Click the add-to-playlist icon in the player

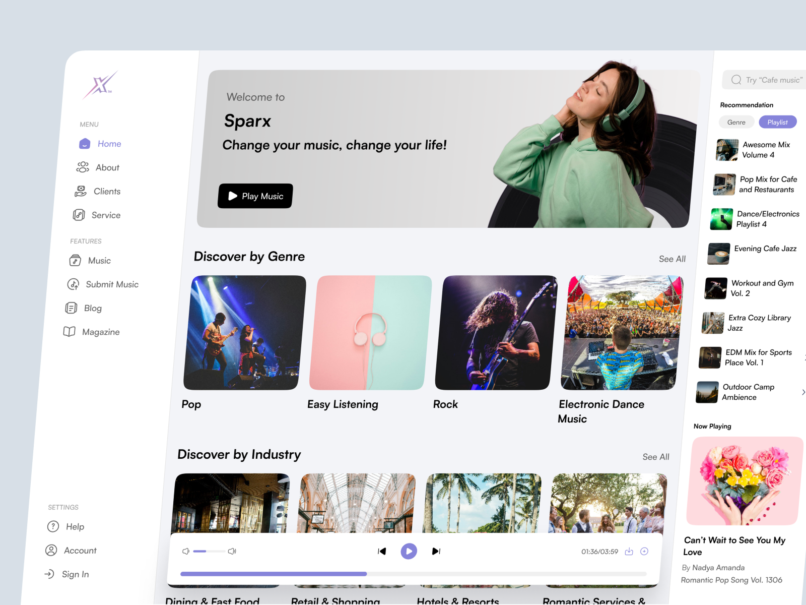point(644,551)
